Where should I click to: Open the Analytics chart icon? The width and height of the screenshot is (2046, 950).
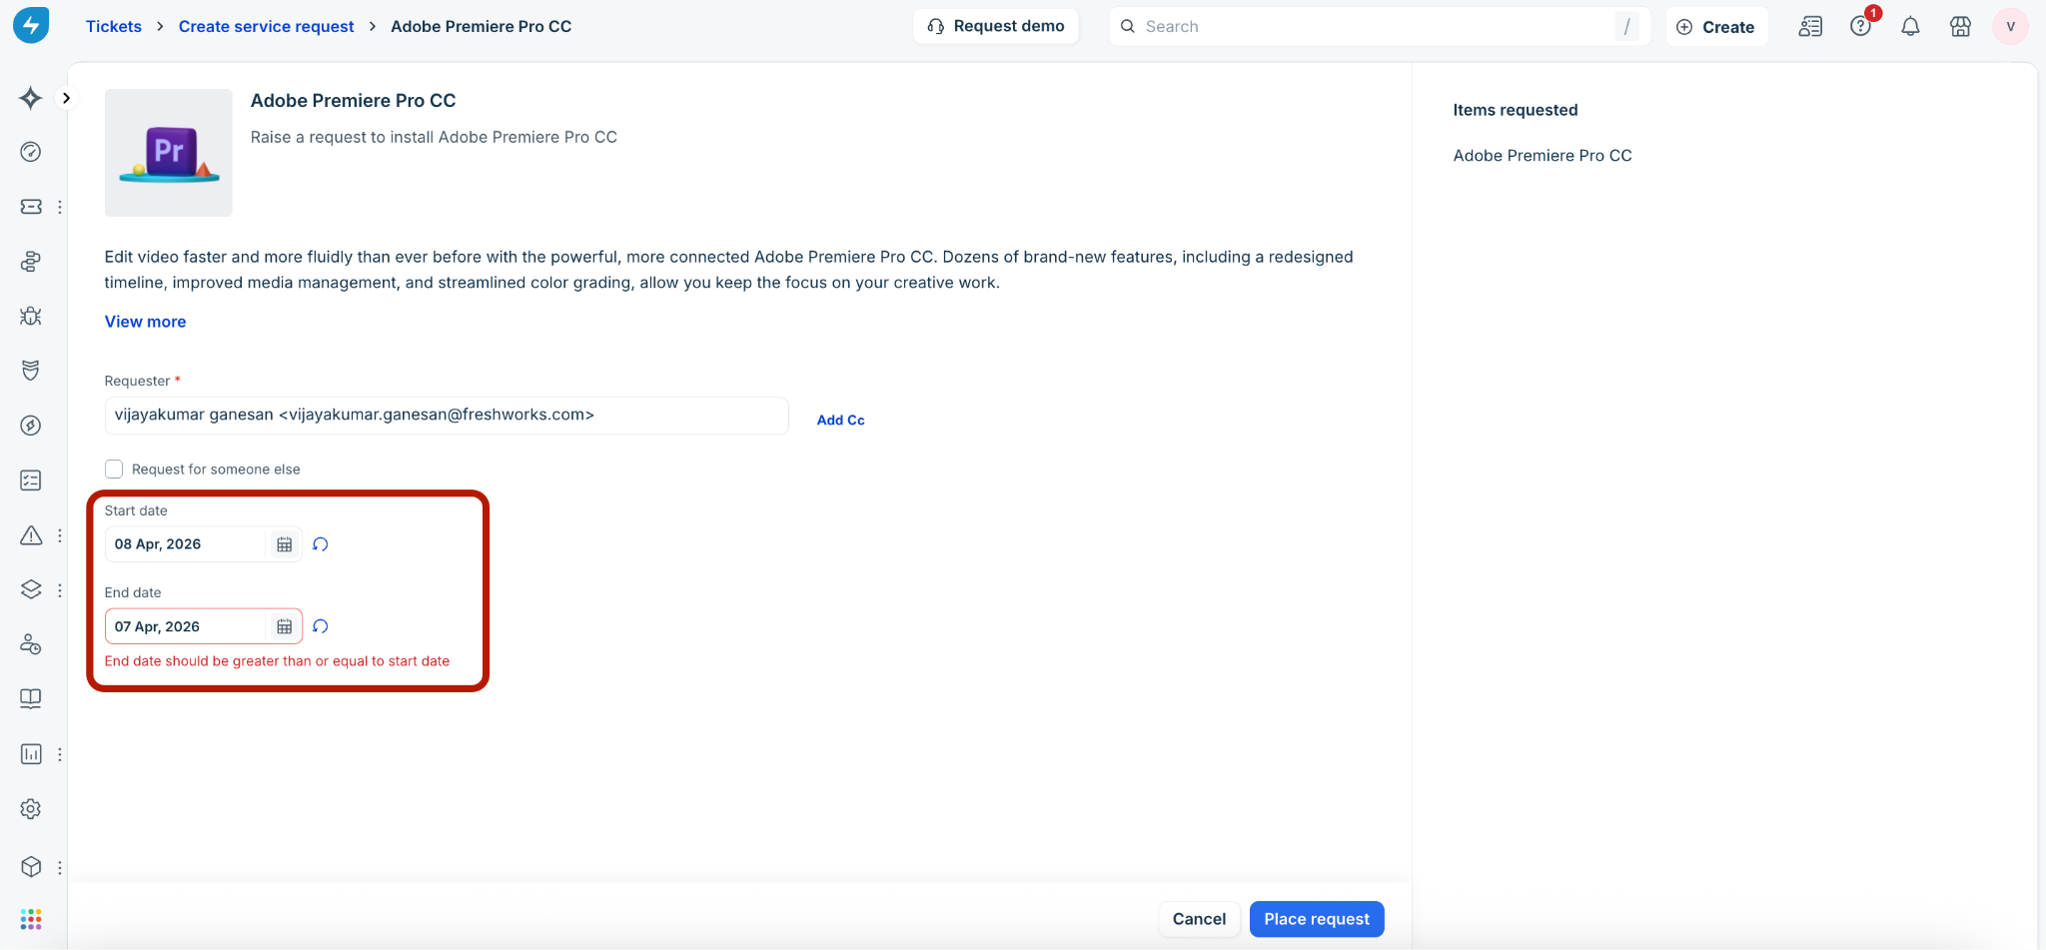31,754
